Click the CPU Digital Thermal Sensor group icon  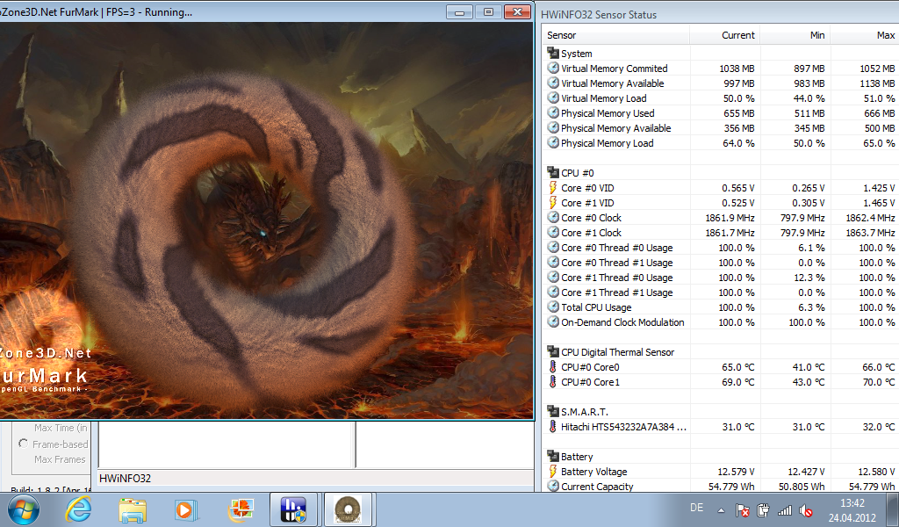(x=553, y=351)
